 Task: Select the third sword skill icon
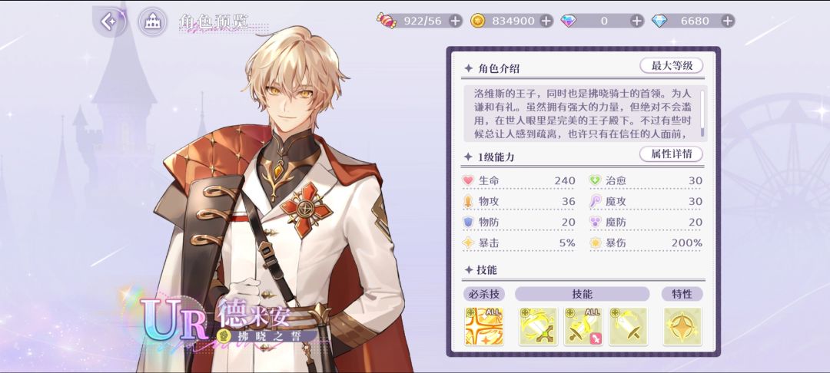628,326
